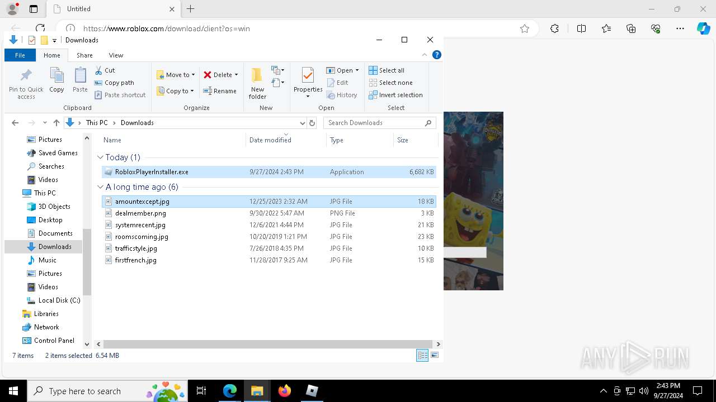Open Control Panel in navigation pane
716x402 pixels.
pos(48,341)
